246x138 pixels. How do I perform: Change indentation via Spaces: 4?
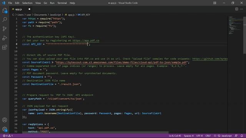[x=189, y=136]
